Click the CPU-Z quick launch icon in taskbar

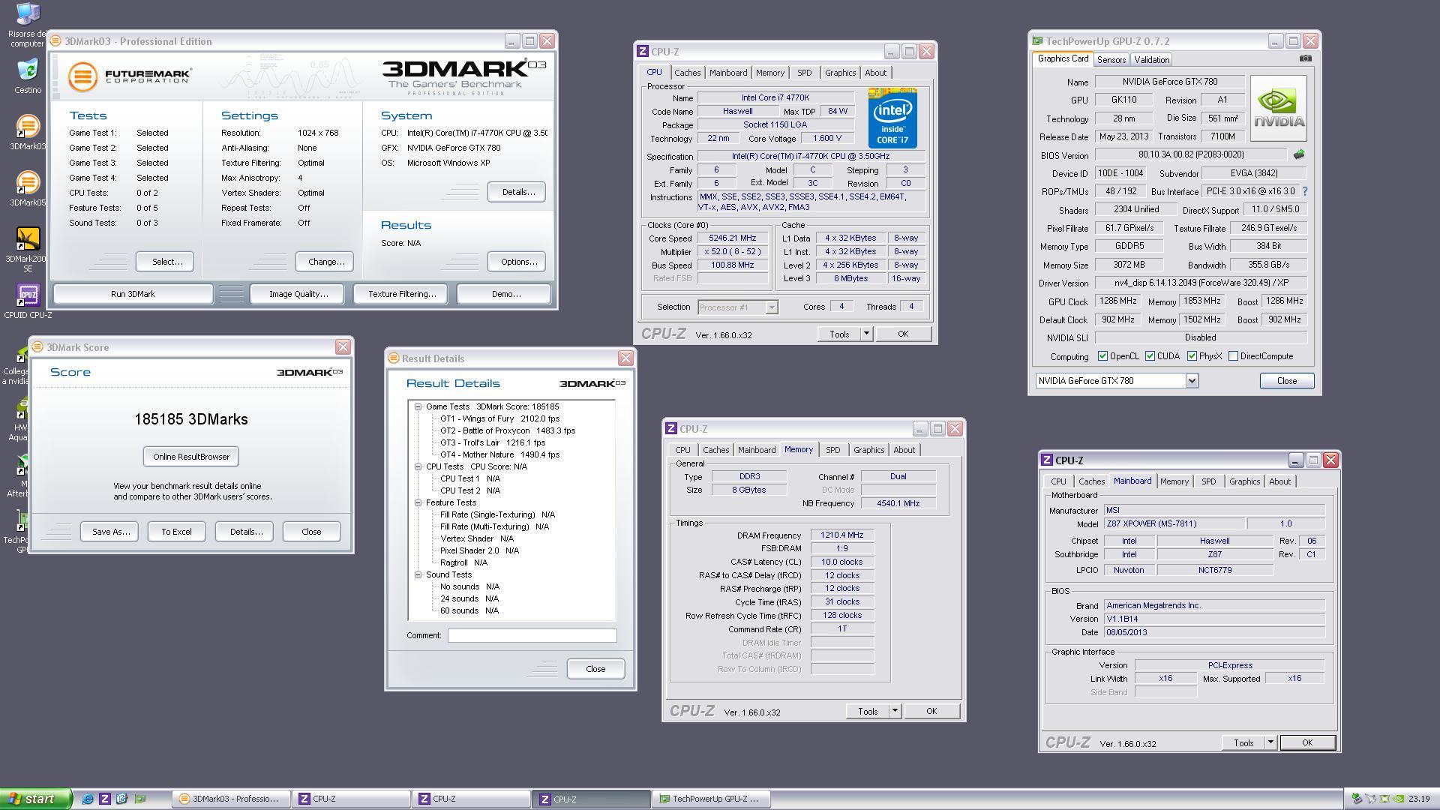[105, 799]
